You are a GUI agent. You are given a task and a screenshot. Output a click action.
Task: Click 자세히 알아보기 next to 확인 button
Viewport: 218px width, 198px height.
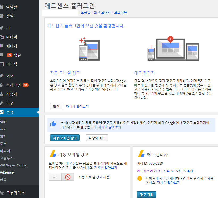tap(77, 107)
